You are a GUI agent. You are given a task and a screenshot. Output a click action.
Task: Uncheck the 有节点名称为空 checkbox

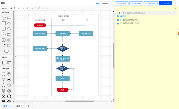118,20
